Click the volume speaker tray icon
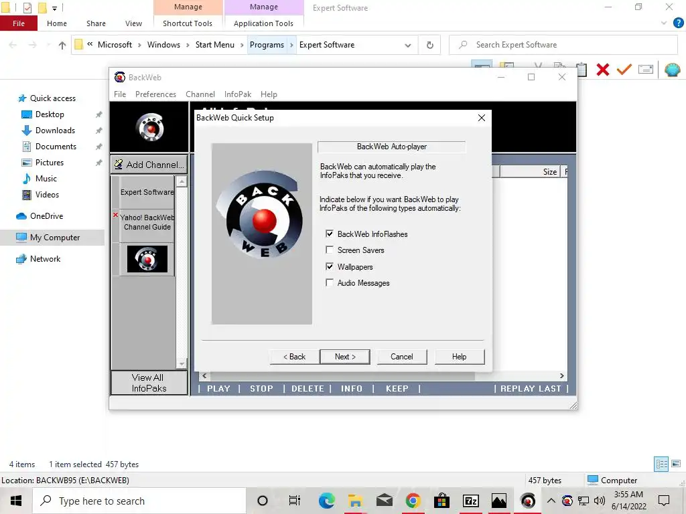Screen dimensions: 686x514 [600, 501]
